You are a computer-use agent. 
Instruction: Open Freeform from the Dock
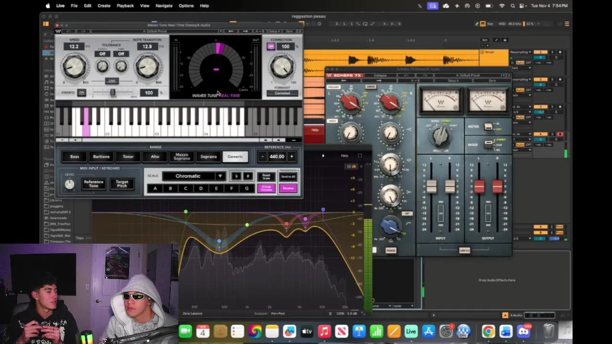pos(289,331)
